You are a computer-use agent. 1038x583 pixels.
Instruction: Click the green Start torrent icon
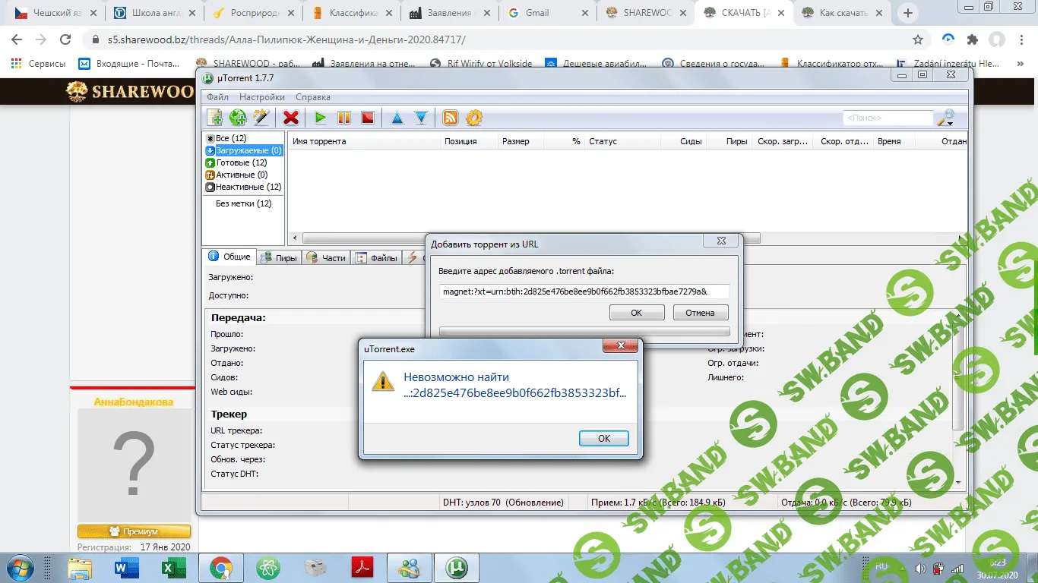coord(320,118)
